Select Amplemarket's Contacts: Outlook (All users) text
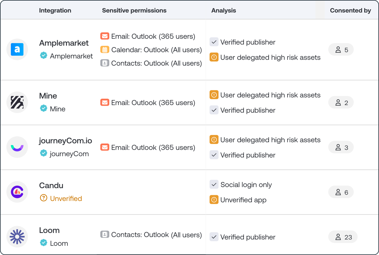Screen dimensions: 379x255 157,63
